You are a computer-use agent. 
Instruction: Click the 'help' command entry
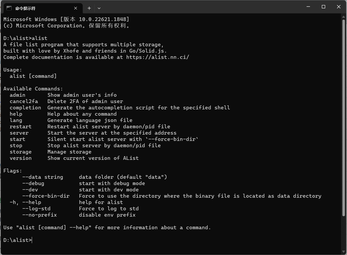point(16,114)
